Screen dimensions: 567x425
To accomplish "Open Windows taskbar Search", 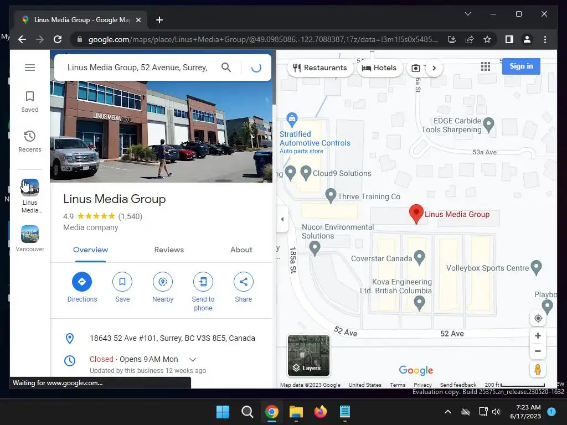I will tap(248, 412).
